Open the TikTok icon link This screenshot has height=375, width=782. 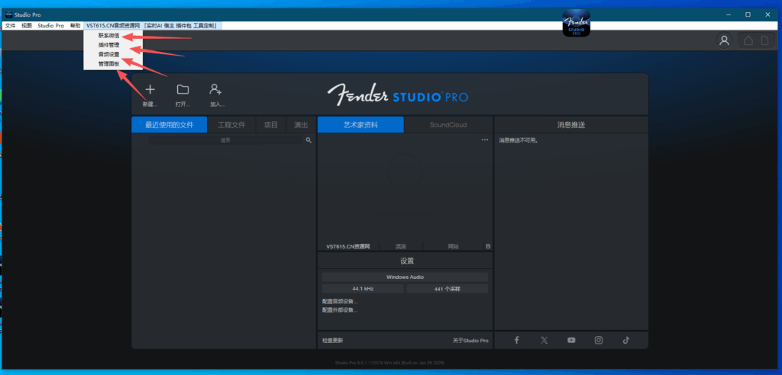coord(626,340)
